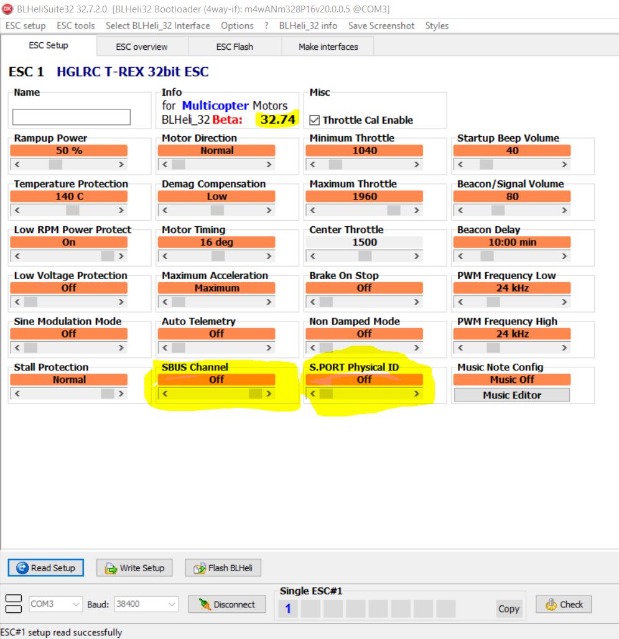Open the ESC setup menu
This screenshot has width=619, height=639.
pyautogui.click(x=26, y=25)
